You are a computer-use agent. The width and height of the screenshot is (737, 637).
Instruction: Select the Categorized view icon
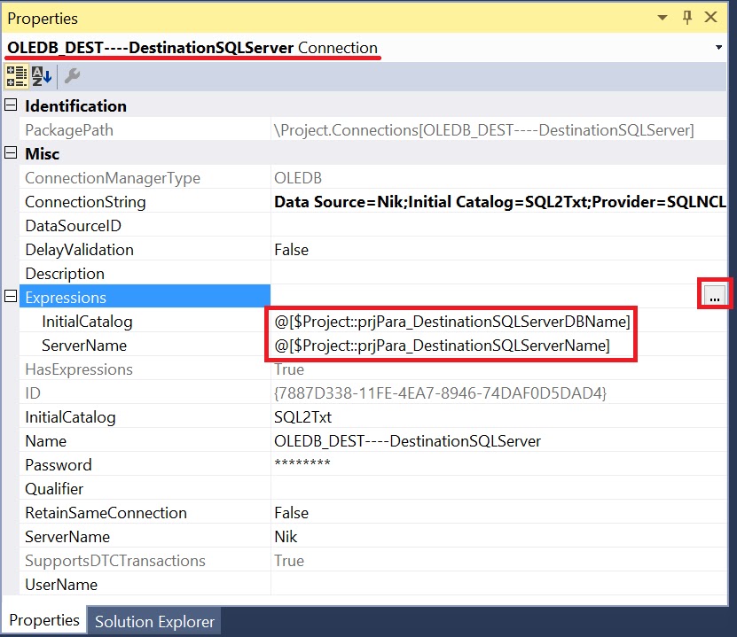coord(15,76)
